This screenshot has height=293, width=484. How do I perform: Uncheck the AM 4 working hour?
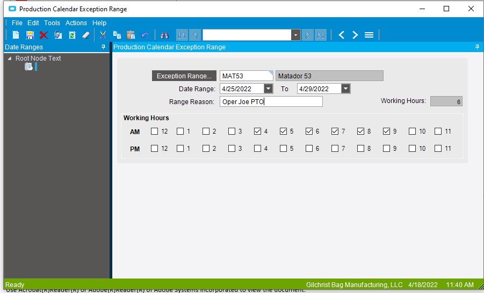click(257, 131)
